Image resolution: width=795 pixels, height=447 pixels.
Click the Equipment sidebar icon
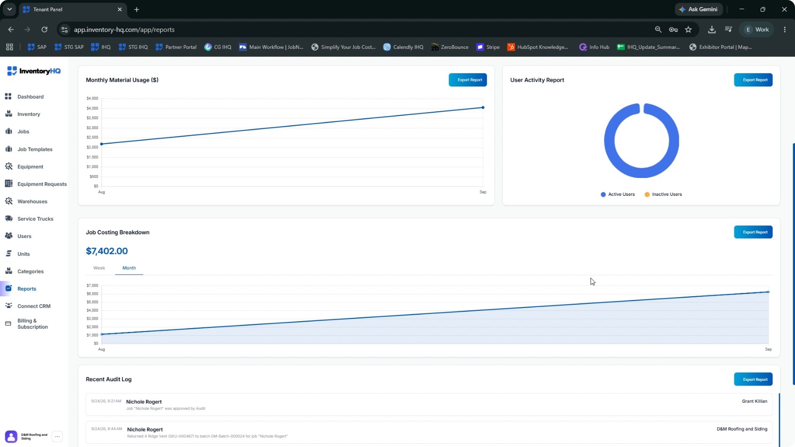(8, 167)
